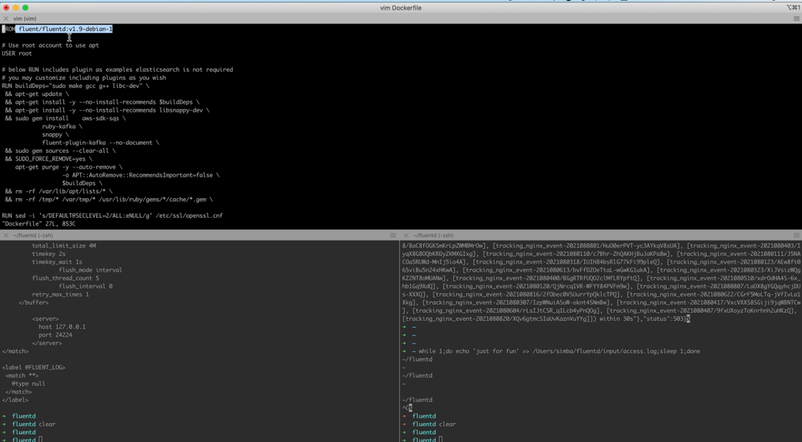Click the '<label @FLUENT_LOG>' line
Image resolution: width=802 pixels, height=442 pixels.
33,367
